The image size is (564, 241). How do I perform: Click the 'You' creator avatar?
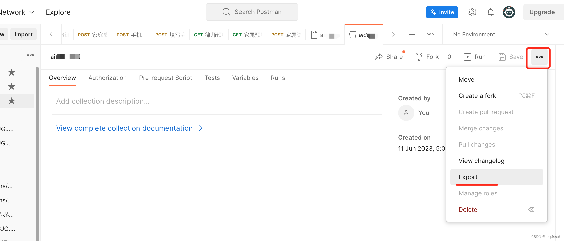click(x=406, y=113)
